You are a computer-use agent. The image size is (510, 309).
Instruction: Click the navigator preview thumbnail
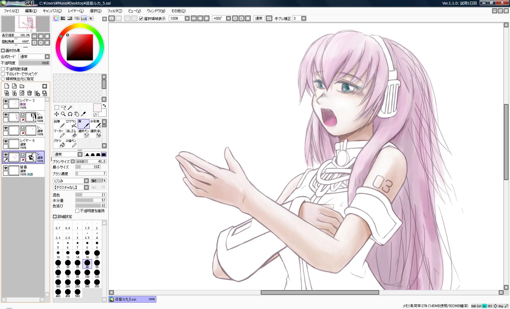pyautogui.click(x=25, y=24)
